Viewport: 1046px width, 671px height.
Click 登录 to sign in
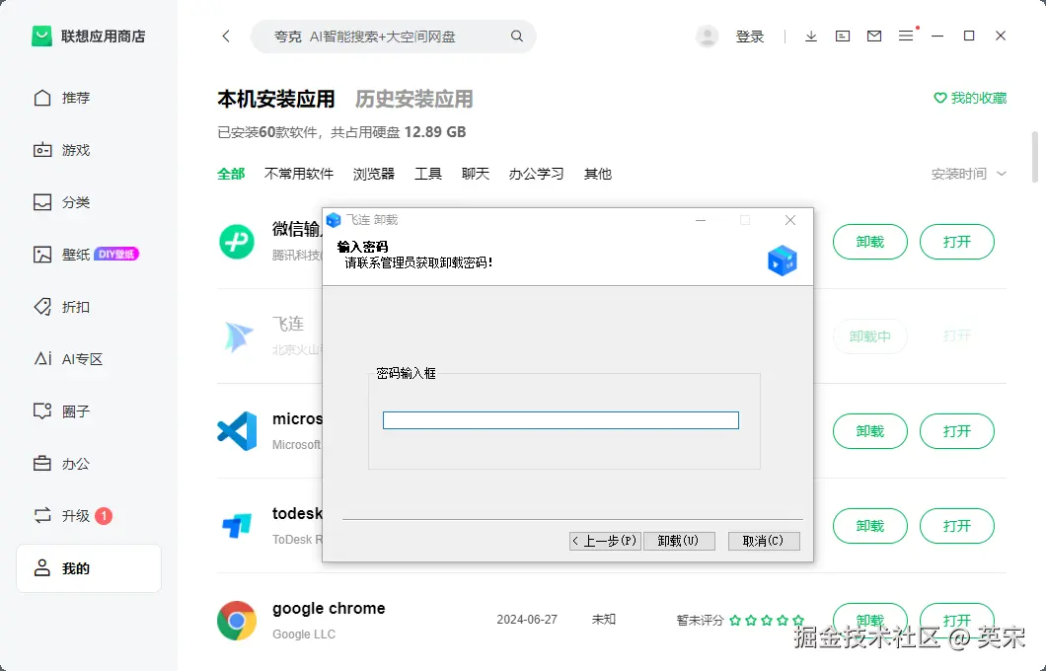click(750, 37)
